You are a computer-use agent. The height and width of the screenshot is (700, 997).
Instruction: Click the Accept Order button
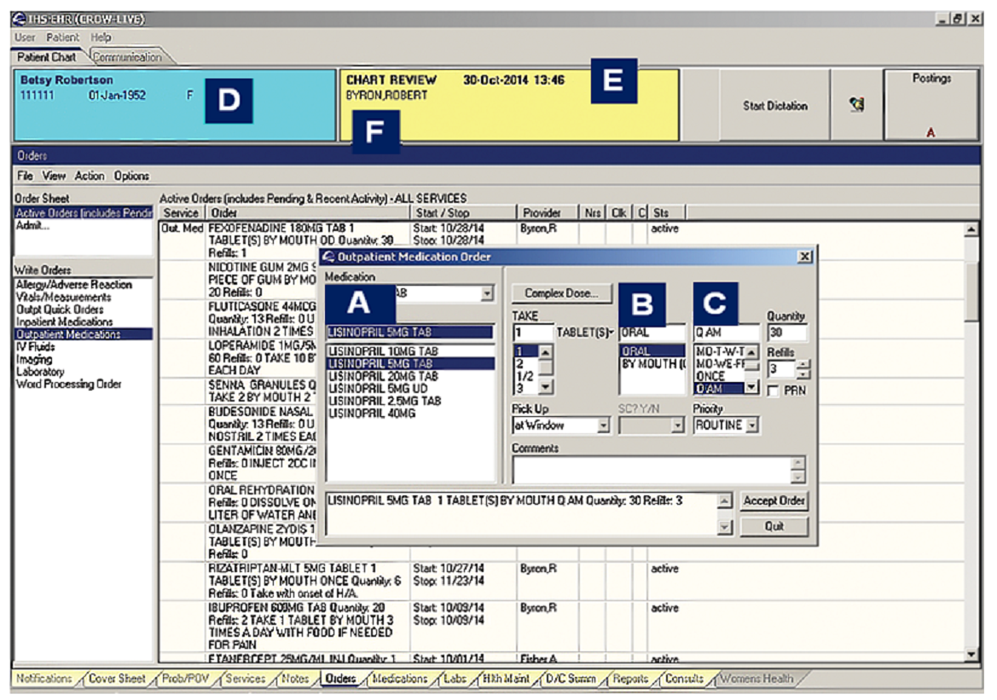(774, 501)
